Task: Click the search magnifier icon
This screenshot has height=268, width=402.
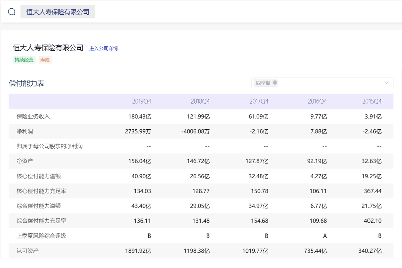Action: coord(12,12)
